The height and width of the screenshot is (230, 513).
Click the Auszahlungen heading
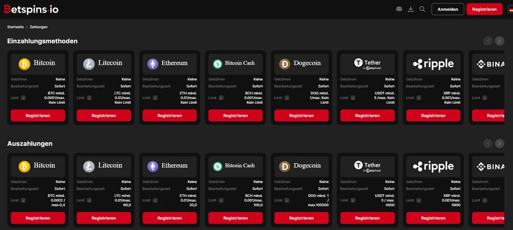[x=30, y=144]
